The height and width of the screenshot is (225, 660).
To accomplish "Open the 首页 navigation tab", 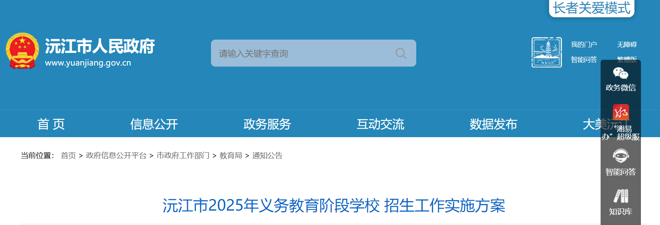I will 51,124.
